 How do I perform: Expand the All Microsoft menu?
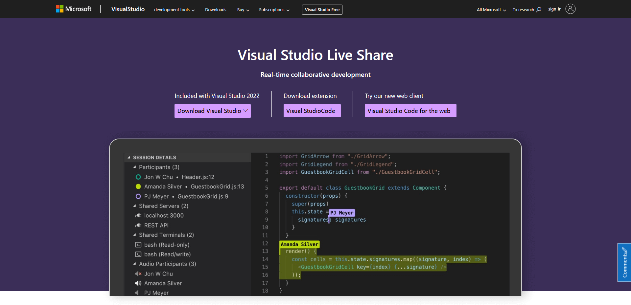pos(491,10)
